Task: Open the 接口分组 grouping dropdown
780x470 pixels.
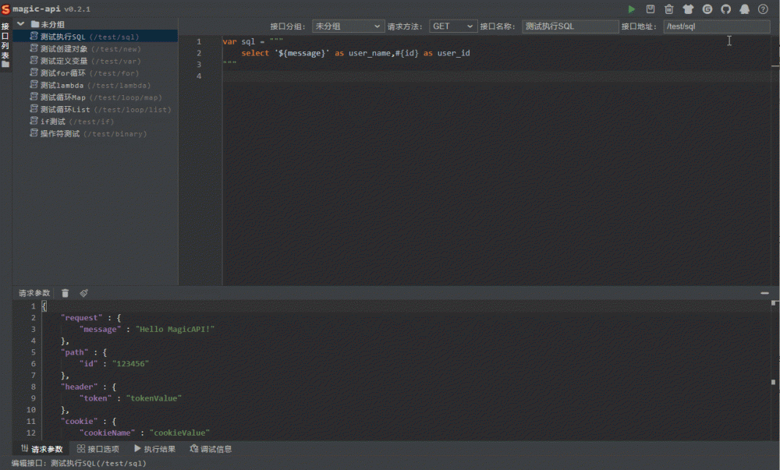Action: 348,26
